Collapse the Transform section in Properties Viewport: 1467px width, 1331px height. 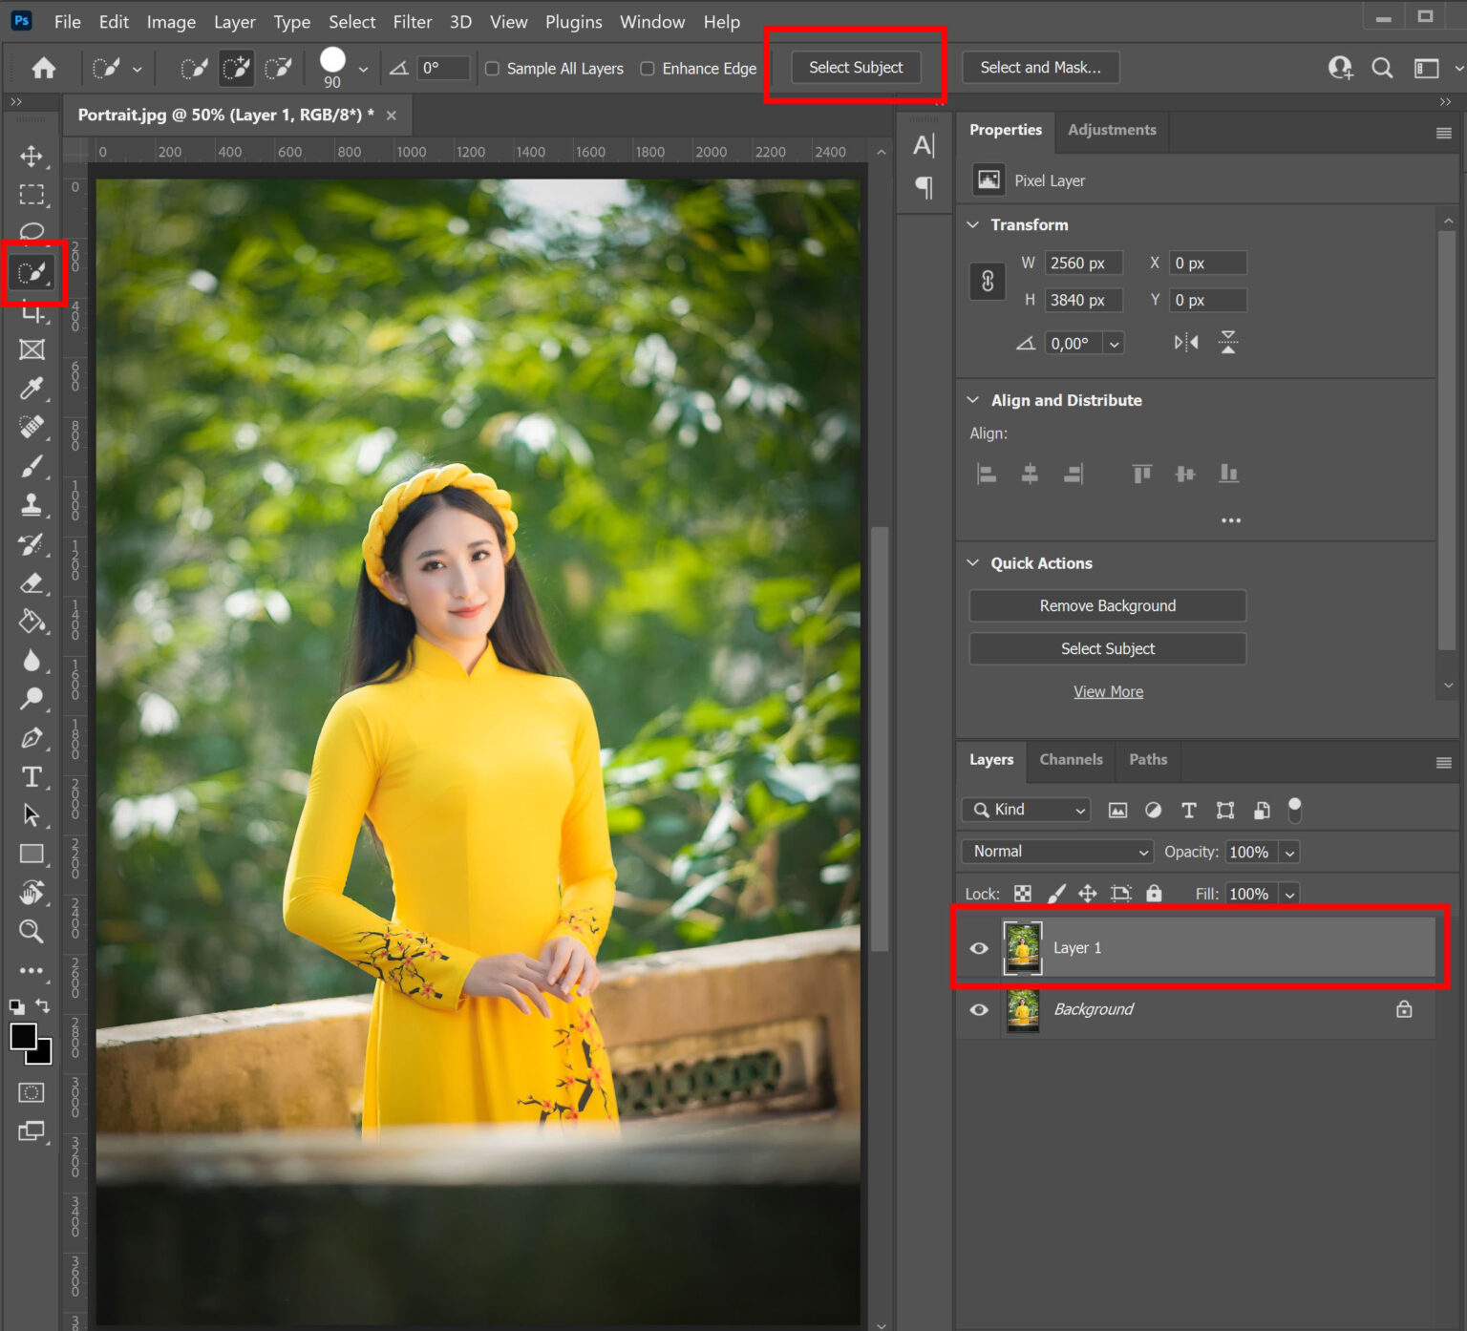pyautogui.click(x=972, y=224)
